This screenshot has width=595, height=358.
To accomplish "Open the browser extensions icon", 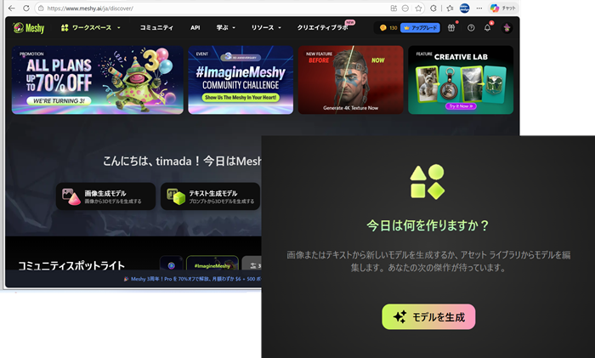I will click(x=433, y=8).
